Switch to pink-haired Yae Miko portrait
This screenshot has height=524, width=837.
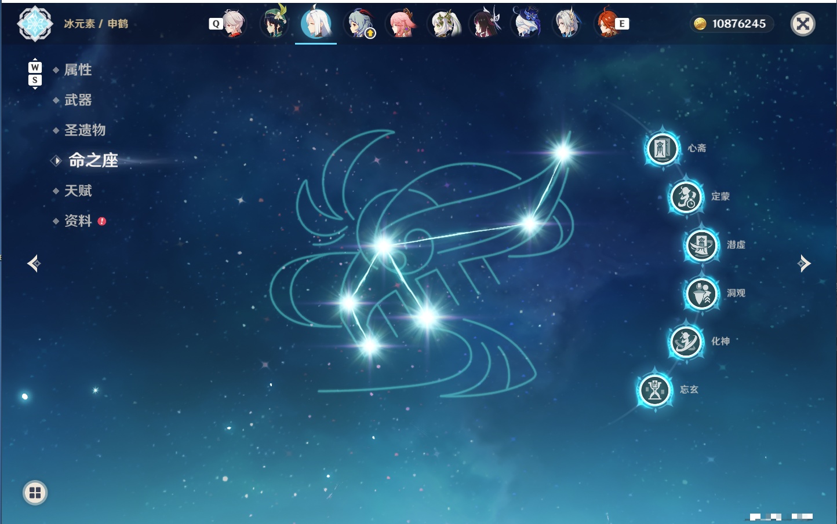pos(402,24)
